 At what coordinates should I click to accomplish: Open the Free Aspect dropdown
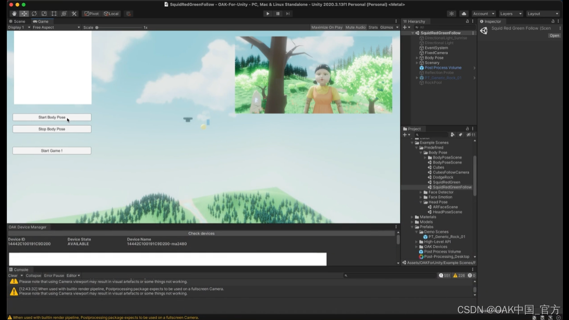[56, 28]
